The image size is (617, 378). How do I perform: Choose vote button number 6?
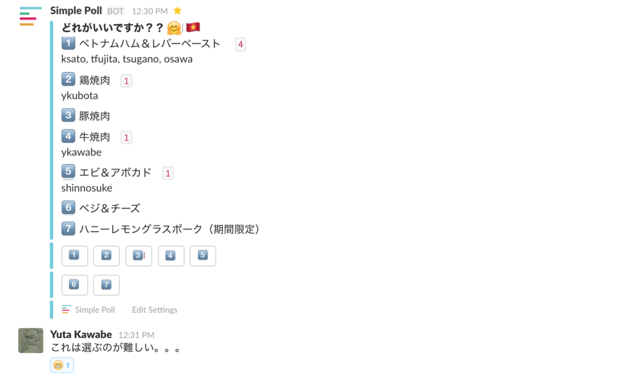pyautogui.click(x=74, y=285)
